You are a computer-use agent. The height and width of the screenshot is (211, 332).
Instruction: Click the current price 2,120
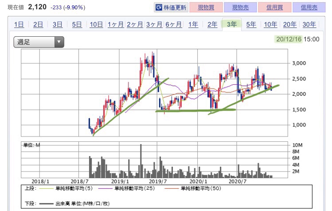(37, 7)
